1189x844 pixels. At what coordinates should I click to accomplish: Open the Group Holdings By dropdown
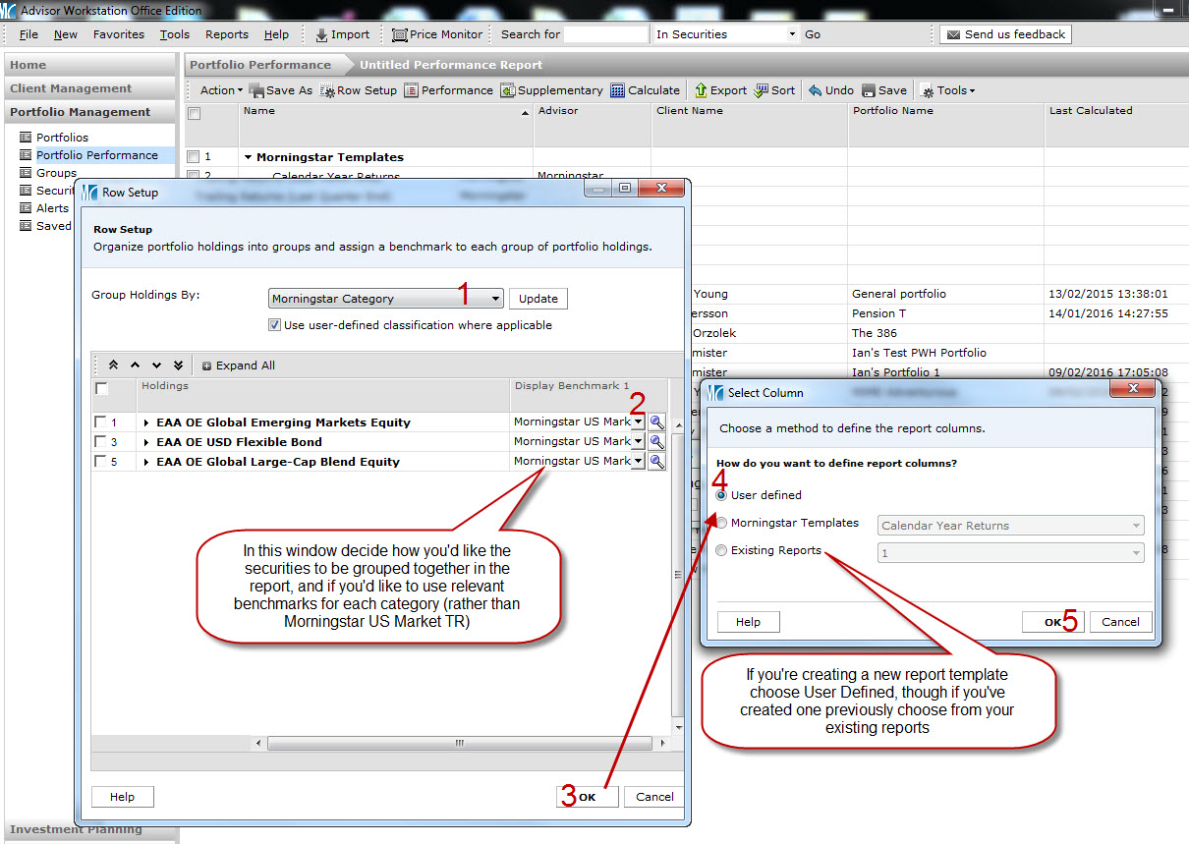point(494,299)
